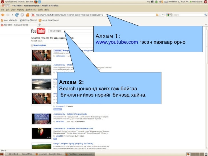This screenshot has height=156, width=208.
Task: Open the Jantsannorov - Setgeld shingesen gobi link
Action: click(70, 114)
